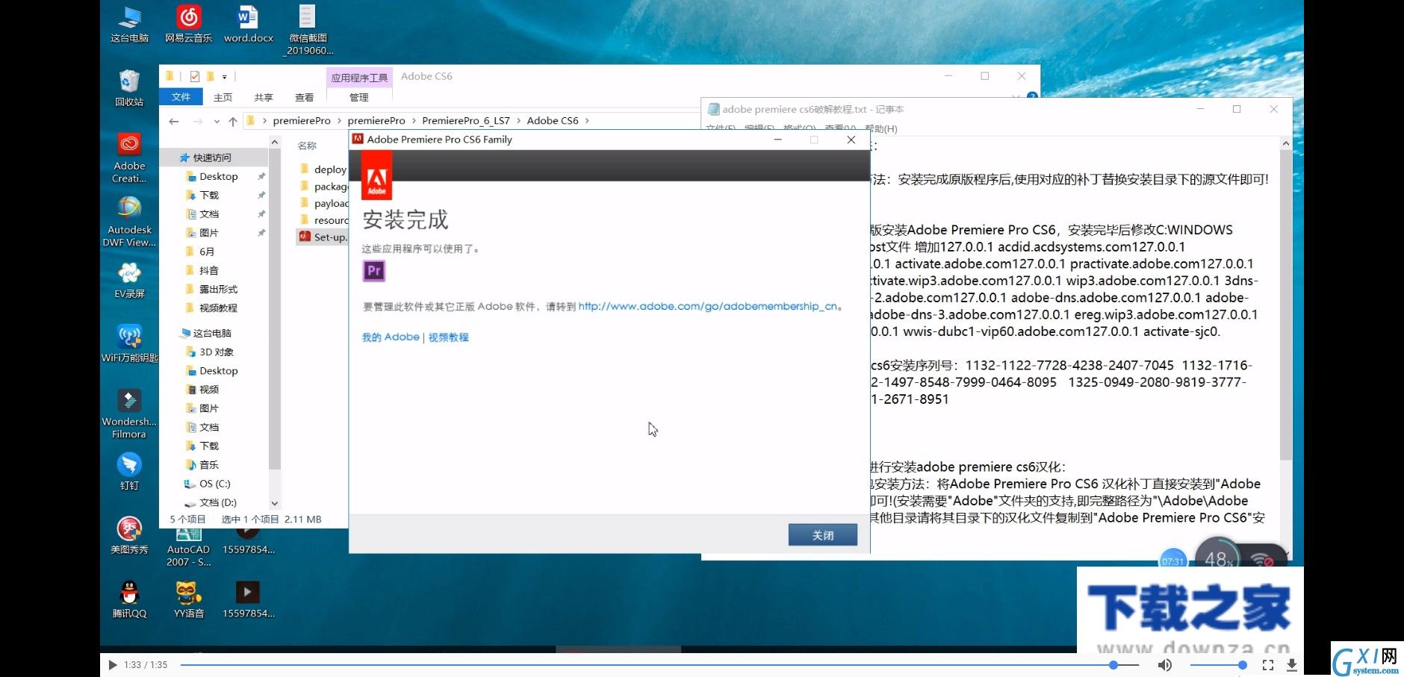Open the 查看 ribbon tab in Explorer
1404x677 pixels.
click(x=304, y=97)
